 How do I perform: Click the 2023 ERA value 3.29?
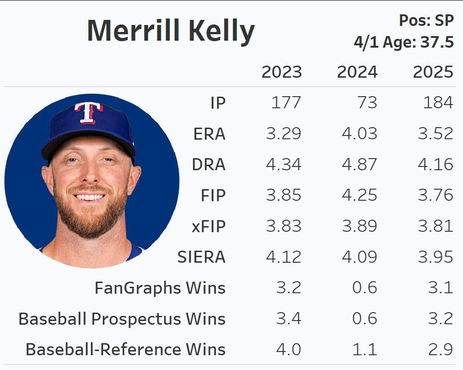click(x=283, y=134)
